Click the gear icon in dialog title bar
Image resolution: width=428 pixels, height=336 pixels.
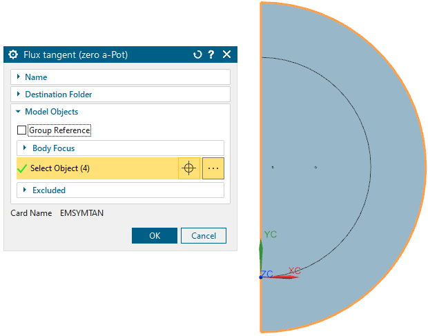(13, 55)
